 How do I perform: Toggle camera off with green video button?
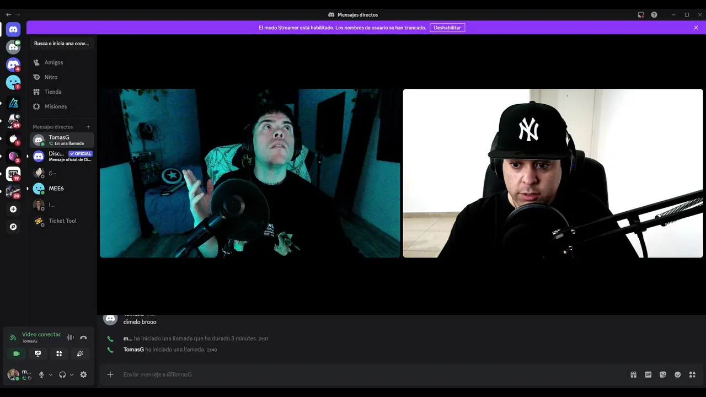17,353
